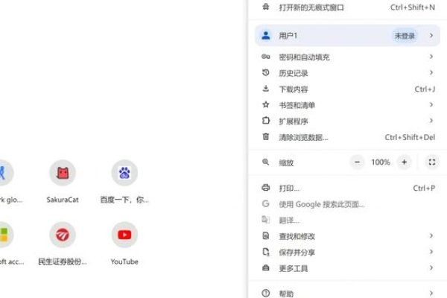Viewport: 447px width, 298px height.
Task: Click the 缩放 label text
Action: (286, 162)
